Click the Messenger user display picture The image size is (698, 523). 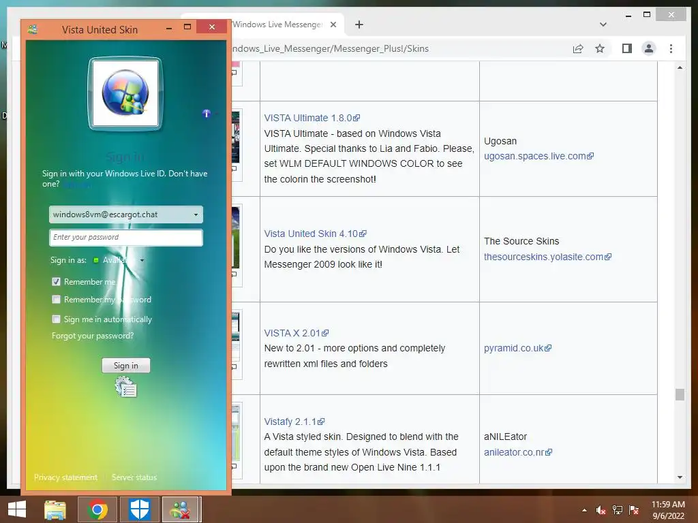125,93
